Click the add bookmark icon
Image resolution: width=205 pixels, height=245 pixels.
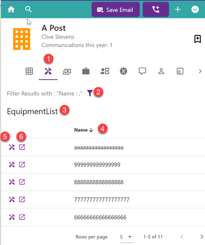[198, 39]
